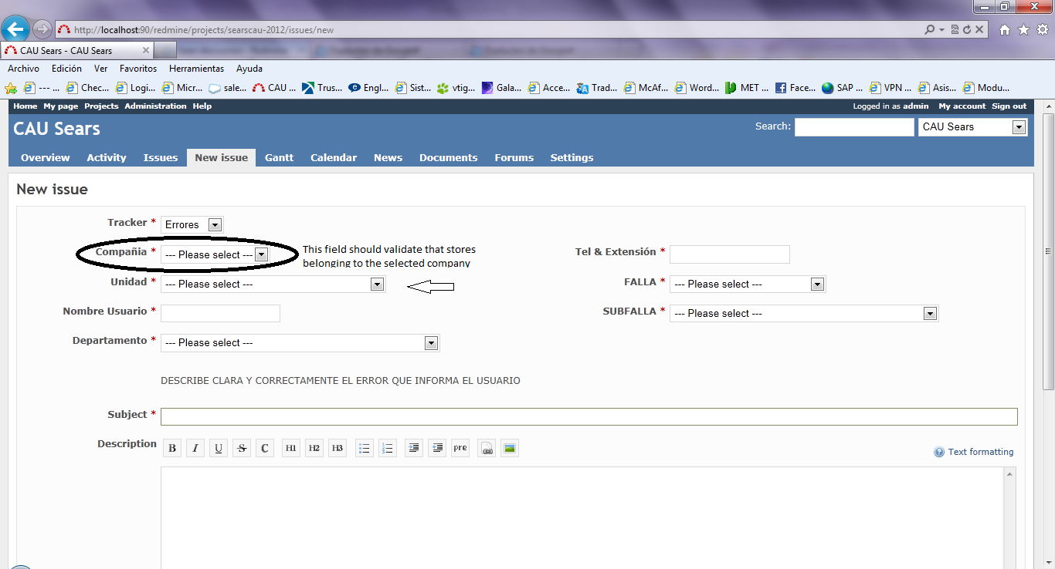Switch to the Issues tab
The image size is (1055, 569).
(161, 157)
